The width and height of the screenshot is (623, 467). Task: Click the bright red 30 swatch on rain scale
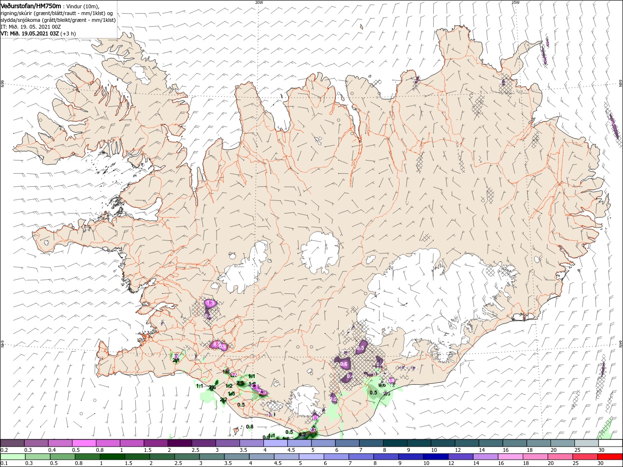point(610,457)
